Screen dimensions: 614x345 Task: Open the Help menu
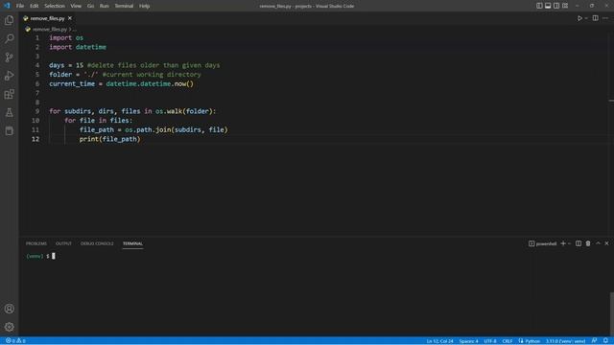click(x=145, y=6)
